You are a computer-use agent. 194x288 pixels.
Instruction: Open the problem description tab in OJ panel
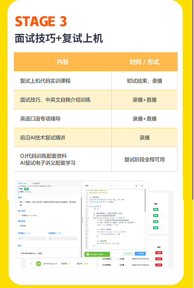click(x=23, y=183)
